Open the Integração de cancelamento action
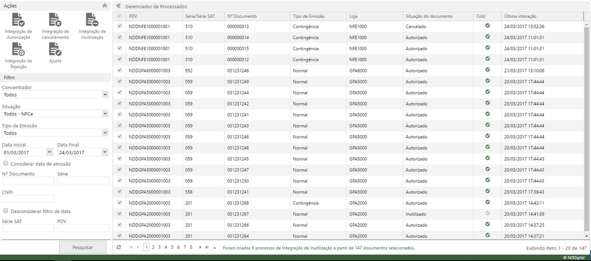Viewport: 591px width, 261px height. pyautogui.click(x=55, y=20)
